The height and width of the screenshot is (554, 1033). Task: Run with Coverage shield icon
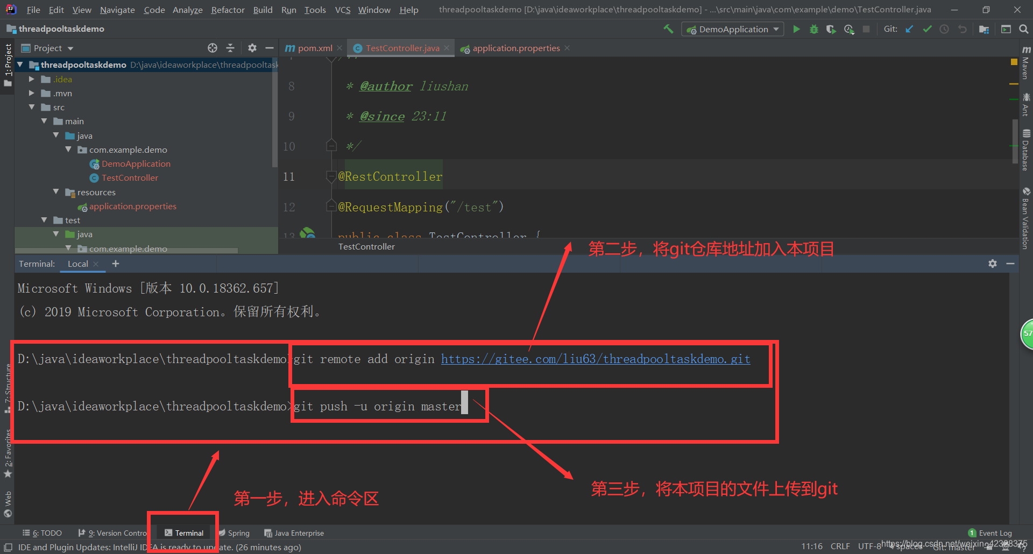(831, 29)
